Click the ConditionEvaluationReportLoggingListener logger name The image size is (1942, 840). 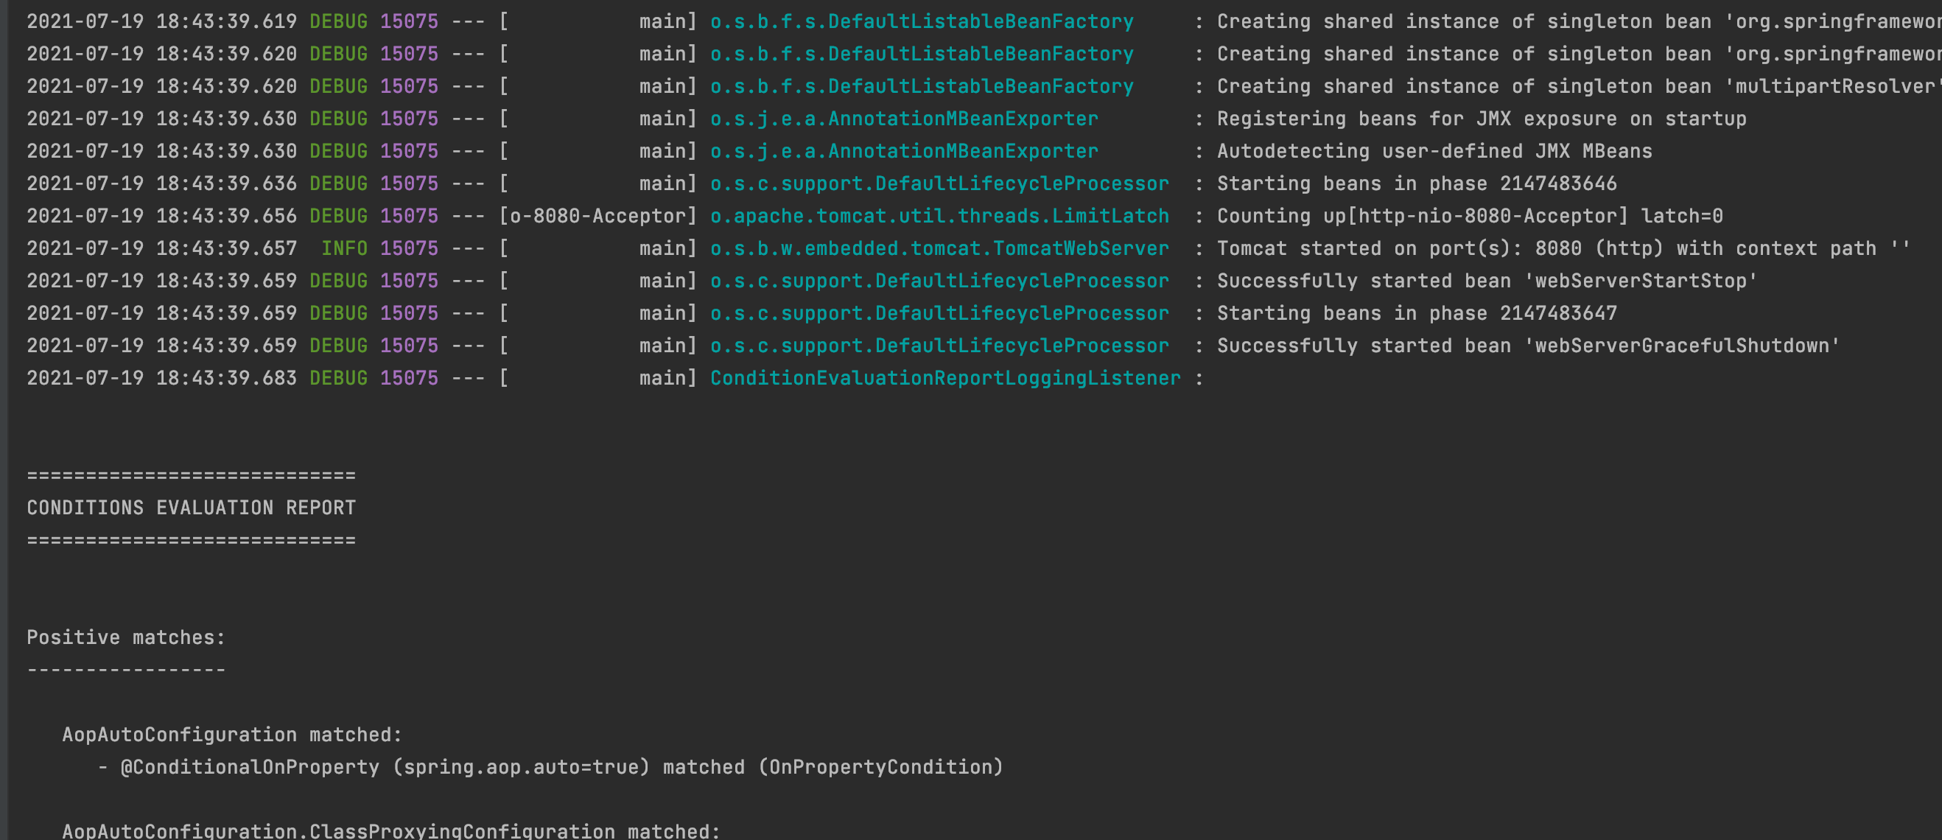pyautogui.click(x=944, y=378)
